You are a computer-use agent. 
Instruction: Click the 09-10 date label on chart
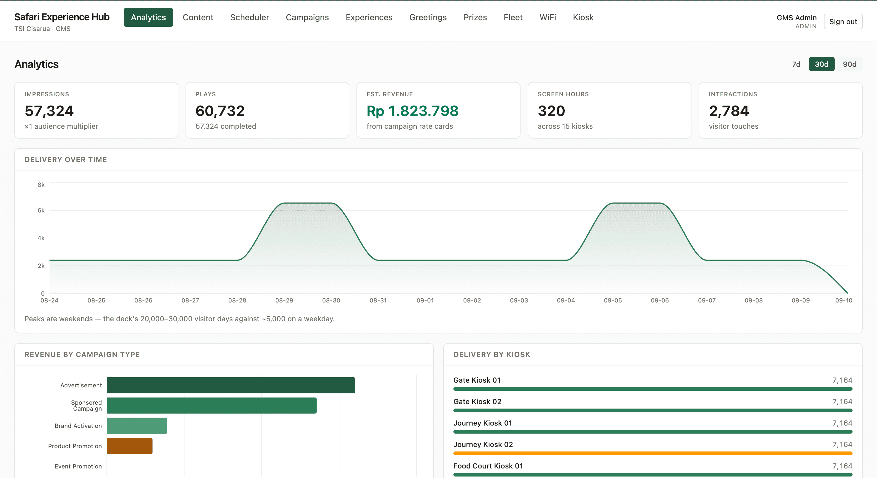click(843, 300)
